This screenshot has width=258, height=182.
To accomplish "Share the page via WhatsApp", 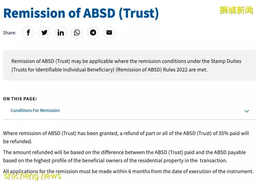I will [x=77, y=33].
